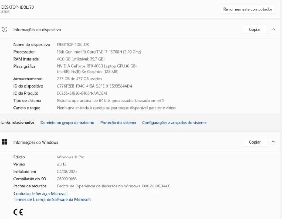Click the info icon beside Informações do dispositivo

pyautogui.click(x=5, y=29)
